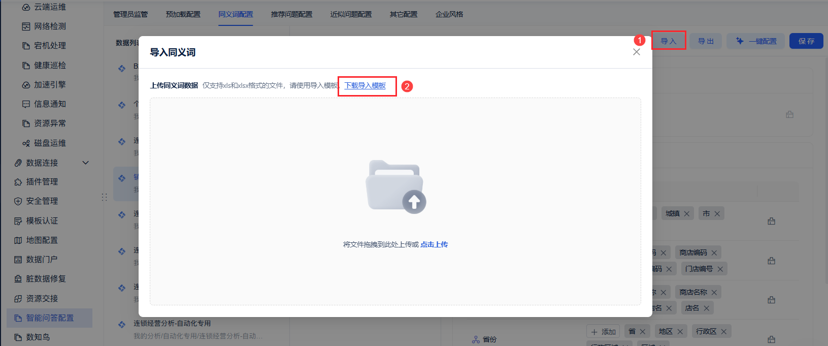Remove the 门店编号 synonym tag

[720, 269]
